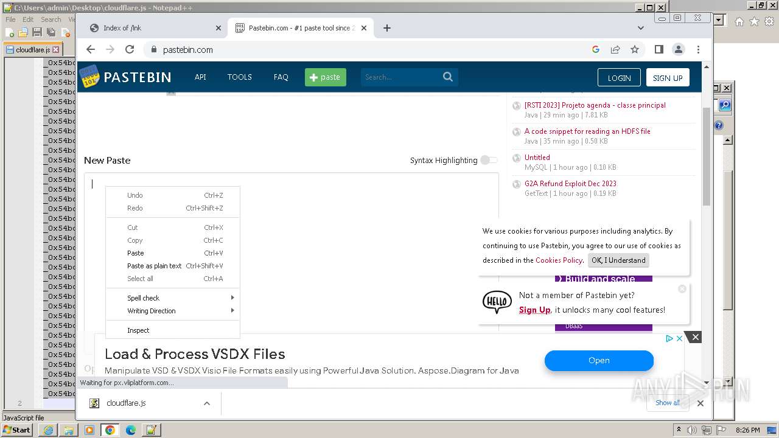
Task: Click the 'Sign Up' link in the hello popup
Action: pos(534,310)
